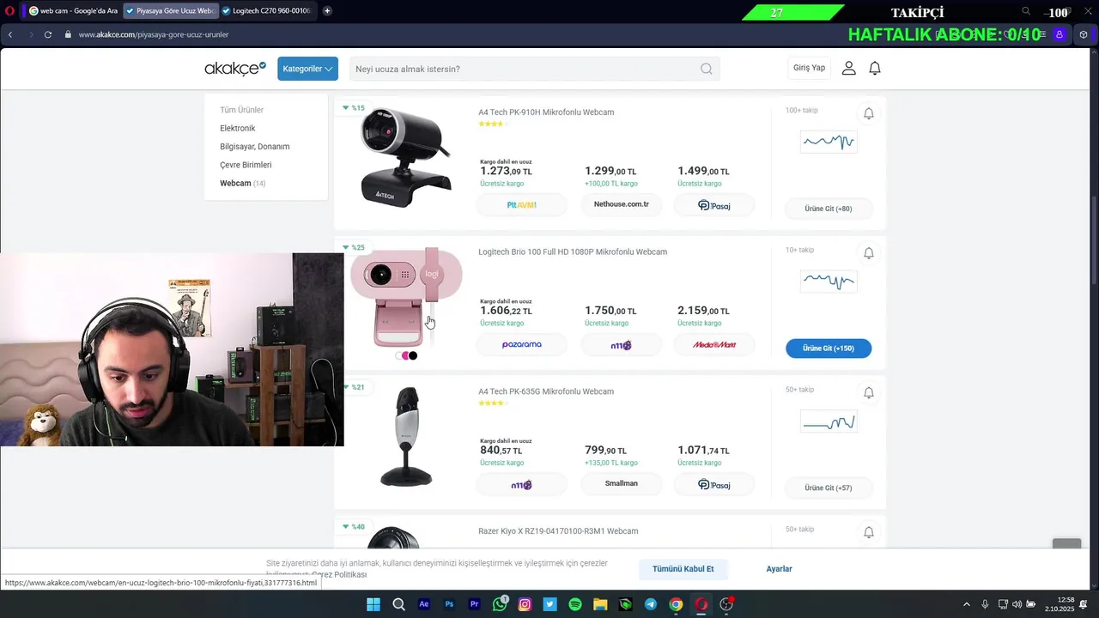Open the user profile icon in header
This screenshot has width=1099, height=618.
point(848,68)
